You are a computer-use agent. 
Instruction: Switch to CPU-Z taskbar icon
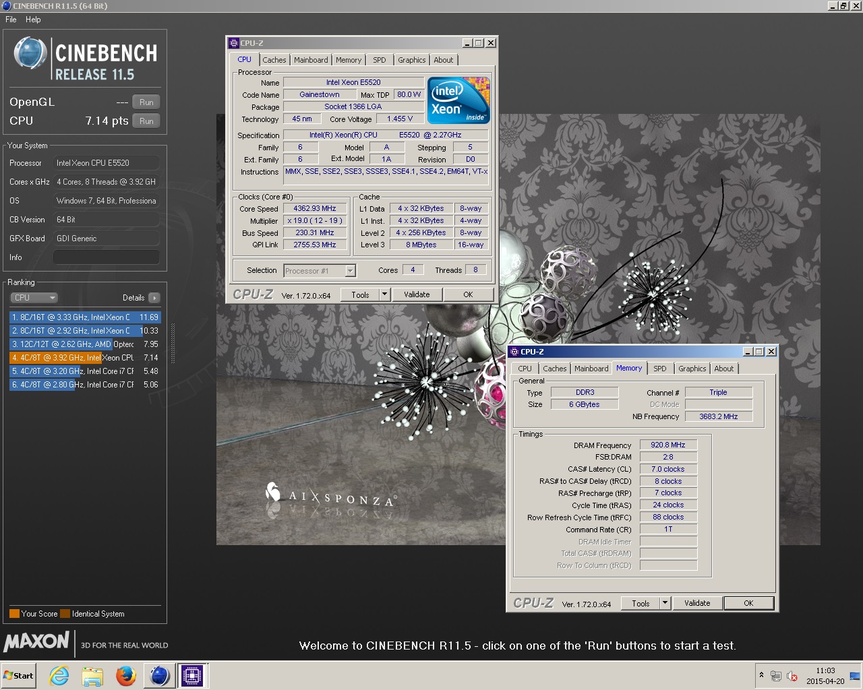point(192,676)
